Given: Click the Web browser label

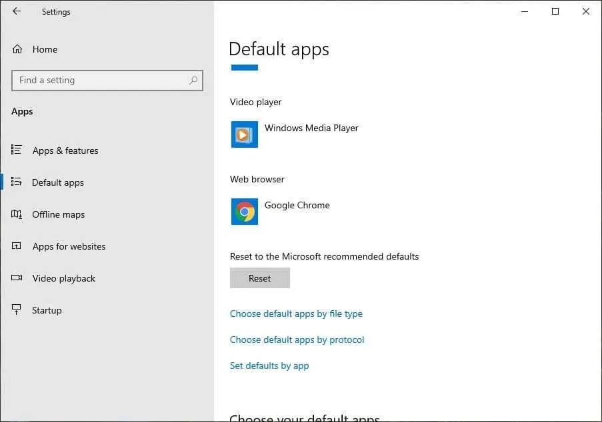Looking at the screenshot, I should [x=257, y=179].
